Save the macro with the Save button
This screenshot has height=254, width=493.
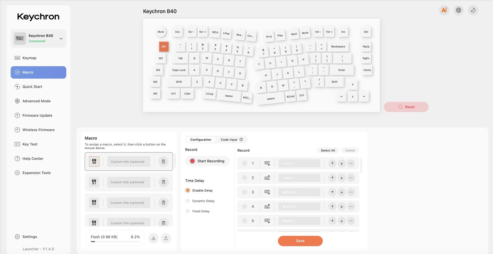300,241
